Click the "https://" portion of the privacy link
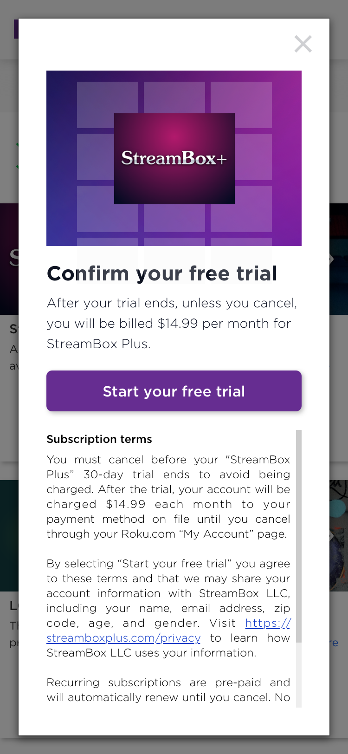348x754 pixels. [x=268, y=623]
